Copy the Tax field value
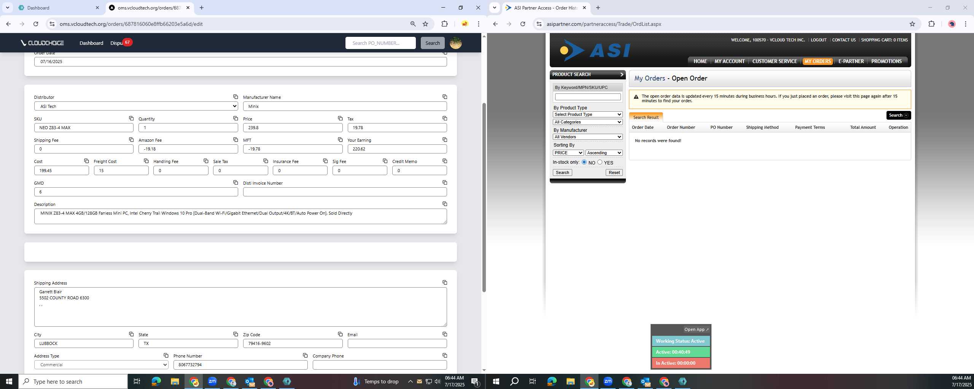Screen dimensions: 974x389 point(445,118)
